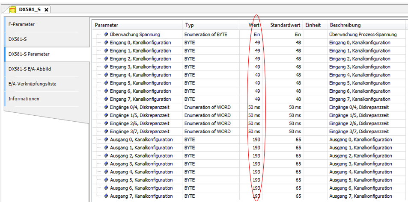Viewport: 408px width, 202px height.
Task: Open the F-Parameter side tab
Action: click(21, 24)
